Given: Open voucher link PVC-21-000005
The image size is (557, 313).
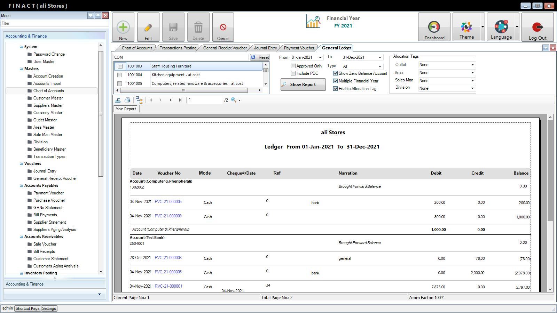Looking at the screenshot, I should (168, 202).
